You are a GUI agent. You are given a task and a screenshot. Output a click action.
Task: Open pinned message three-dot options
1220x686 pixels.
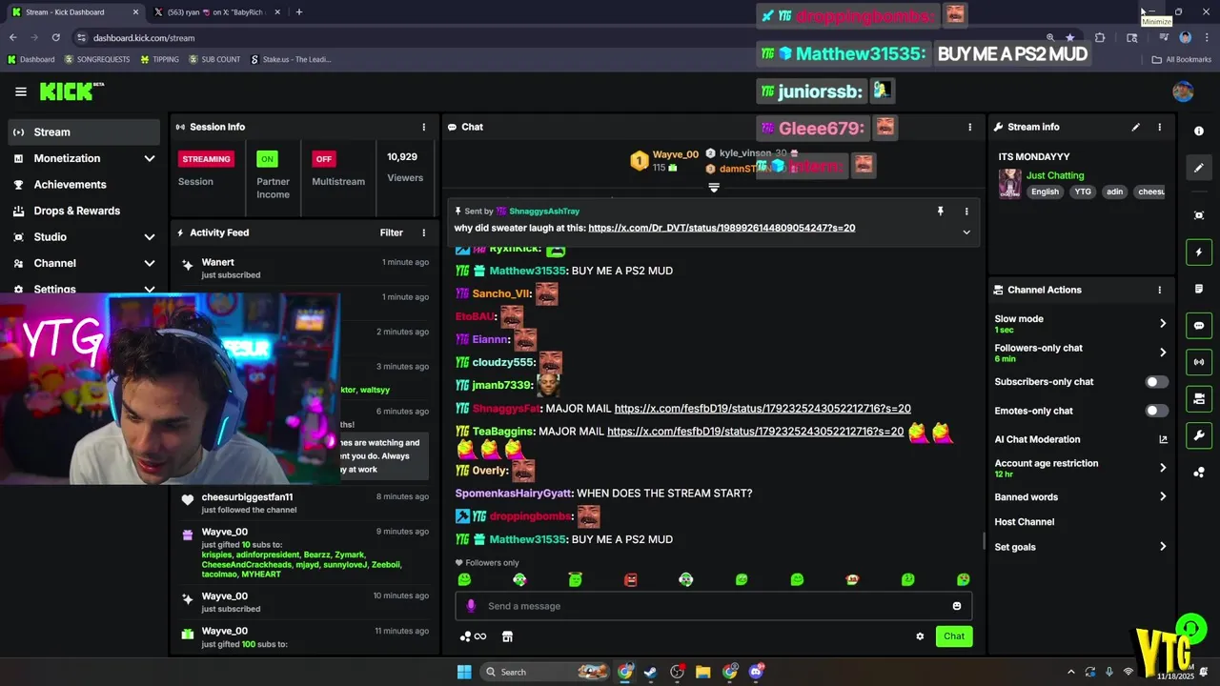tap(966, 212)
